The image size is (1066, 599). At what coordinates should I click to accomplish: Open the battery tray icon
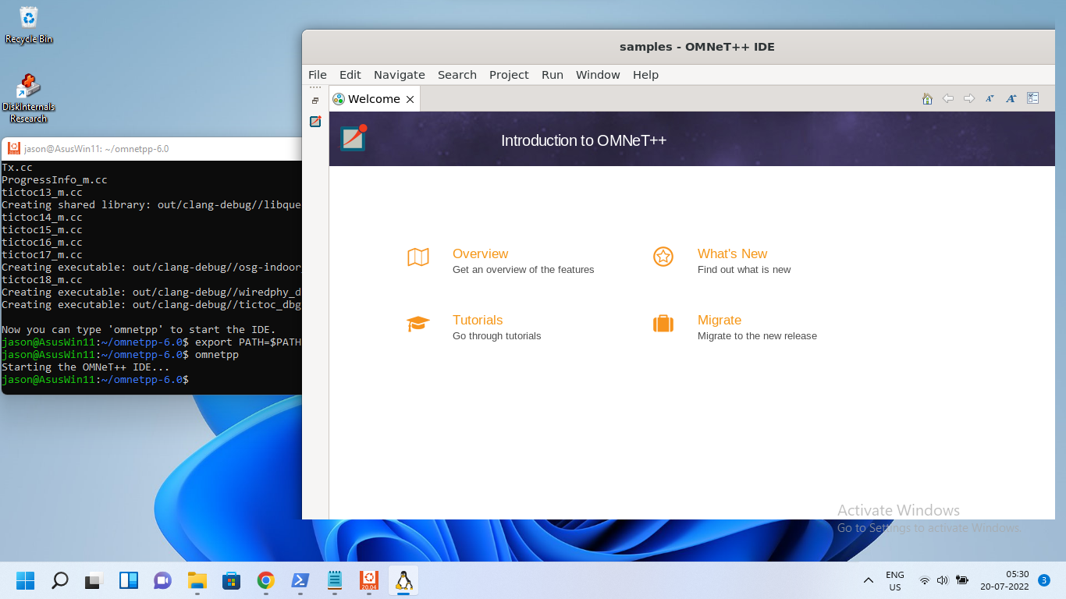coord(962,580)
